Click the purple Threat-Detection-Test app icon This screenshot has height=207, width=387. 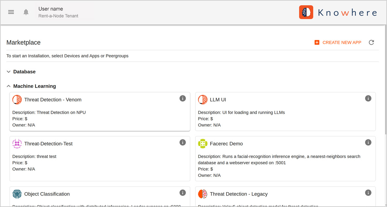(x=17, y=144)
